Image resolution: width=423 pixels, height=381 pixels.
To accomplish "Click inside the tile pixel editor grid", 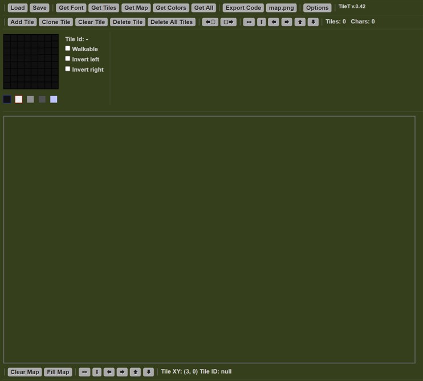I will click(31, 62).
